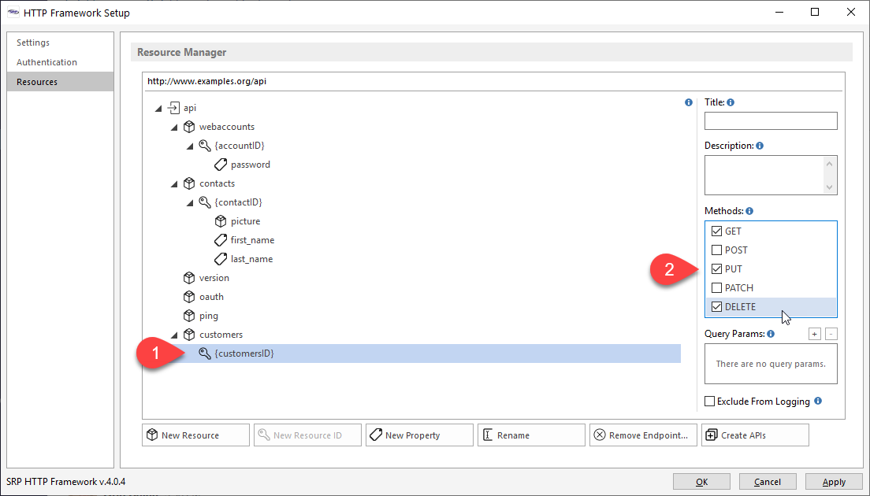Check the Exclude From Logging box
The width and height of the screenshot is (870, 496).
(710, 402)
